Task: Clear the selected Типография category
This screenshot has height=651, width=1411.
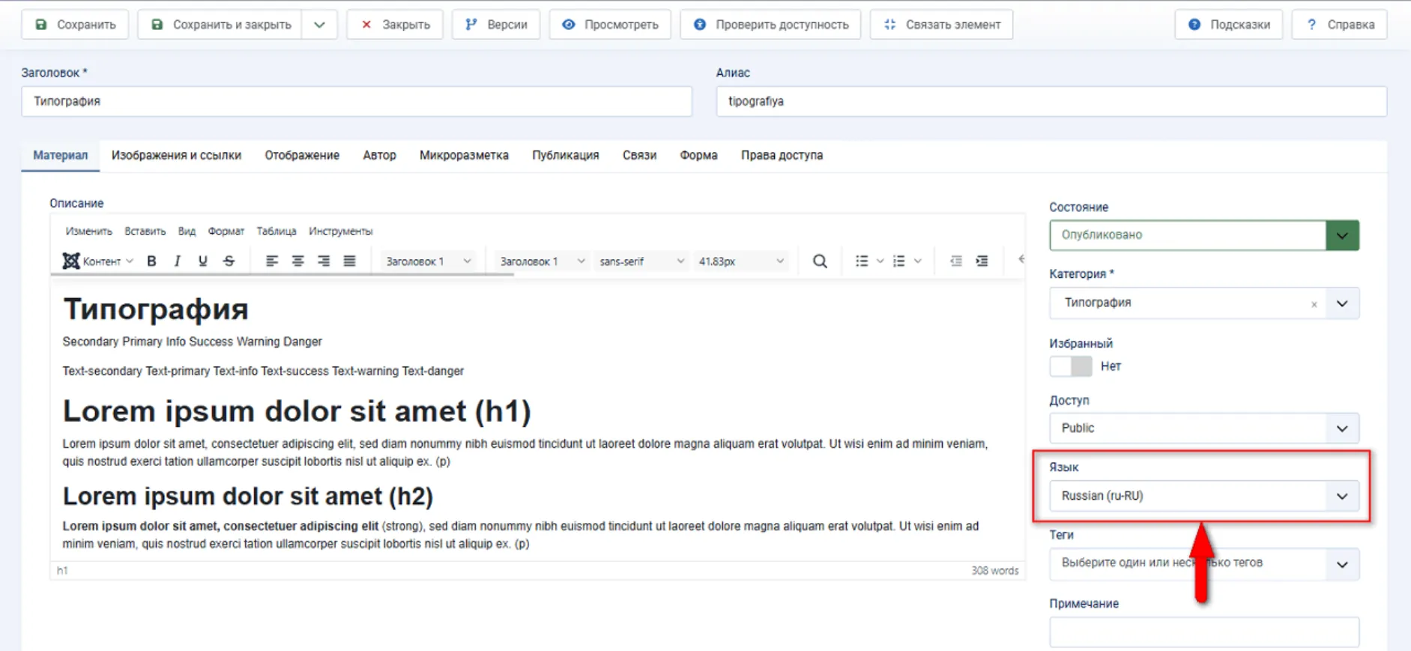Action: coord(1314,304)
